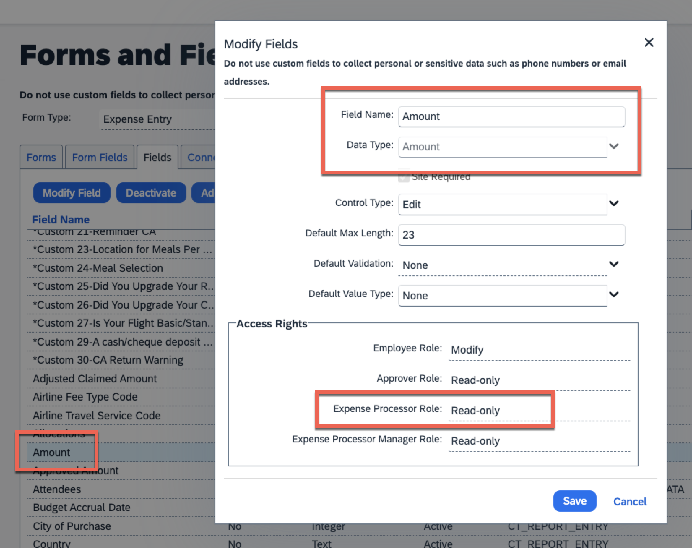This screenshot has height=548, width=692.
Task: Select the Fields tab
Action: coord(157,158)
